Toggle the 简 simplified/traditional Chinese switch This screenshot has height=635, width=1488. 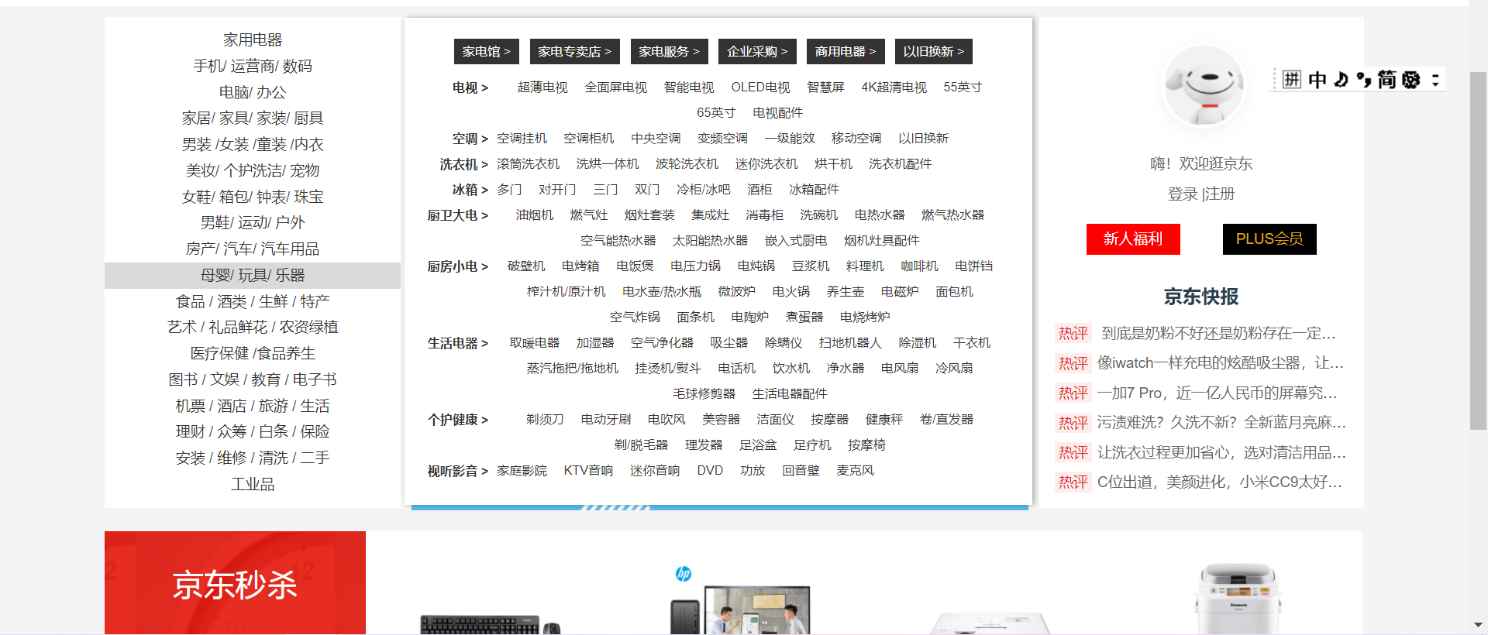click(1386, 79)
